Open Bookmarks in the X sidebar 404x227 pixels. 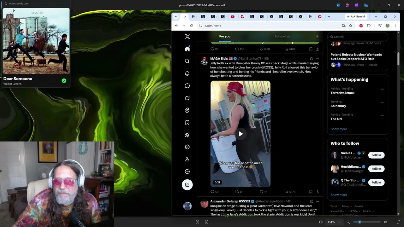tap(187, 123)
